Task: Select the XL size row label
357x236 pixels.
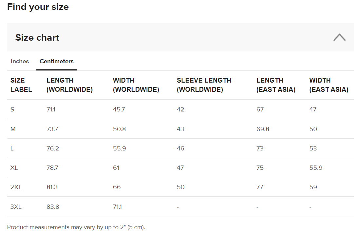Action: click(14, 168)
